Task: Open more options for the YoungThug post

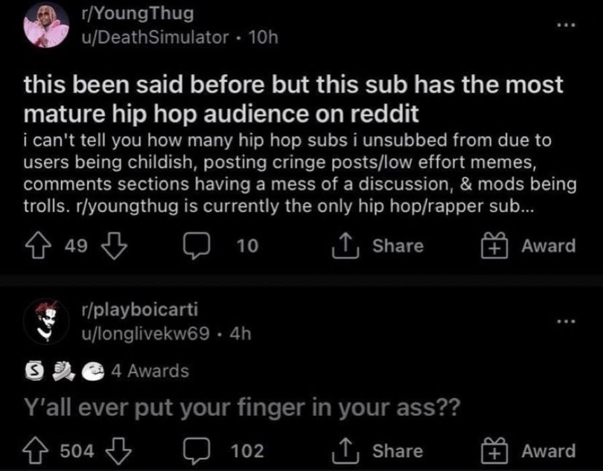Action: pyautogui.click(x=565, y=25)
